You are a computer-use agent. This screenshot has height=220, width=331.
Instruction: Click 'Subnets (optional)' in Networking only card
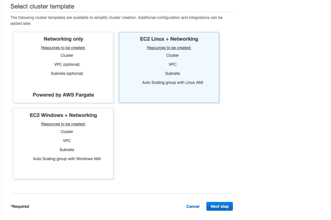coord(67,73)
